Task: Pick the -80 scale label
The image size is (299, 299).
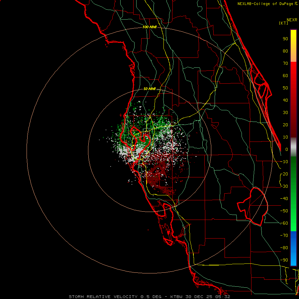Action: [284, 248]
